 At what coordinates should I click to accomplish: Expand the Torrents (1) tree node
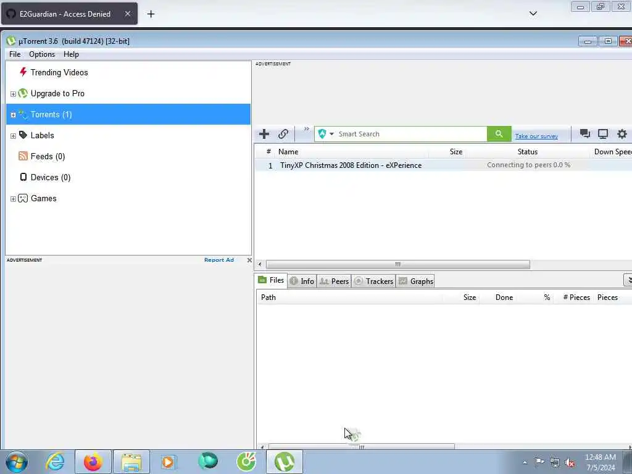tap(13, 115)
